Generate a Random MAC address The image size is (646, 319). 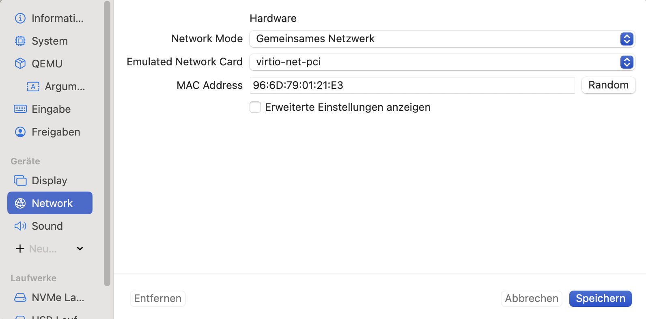608,85
